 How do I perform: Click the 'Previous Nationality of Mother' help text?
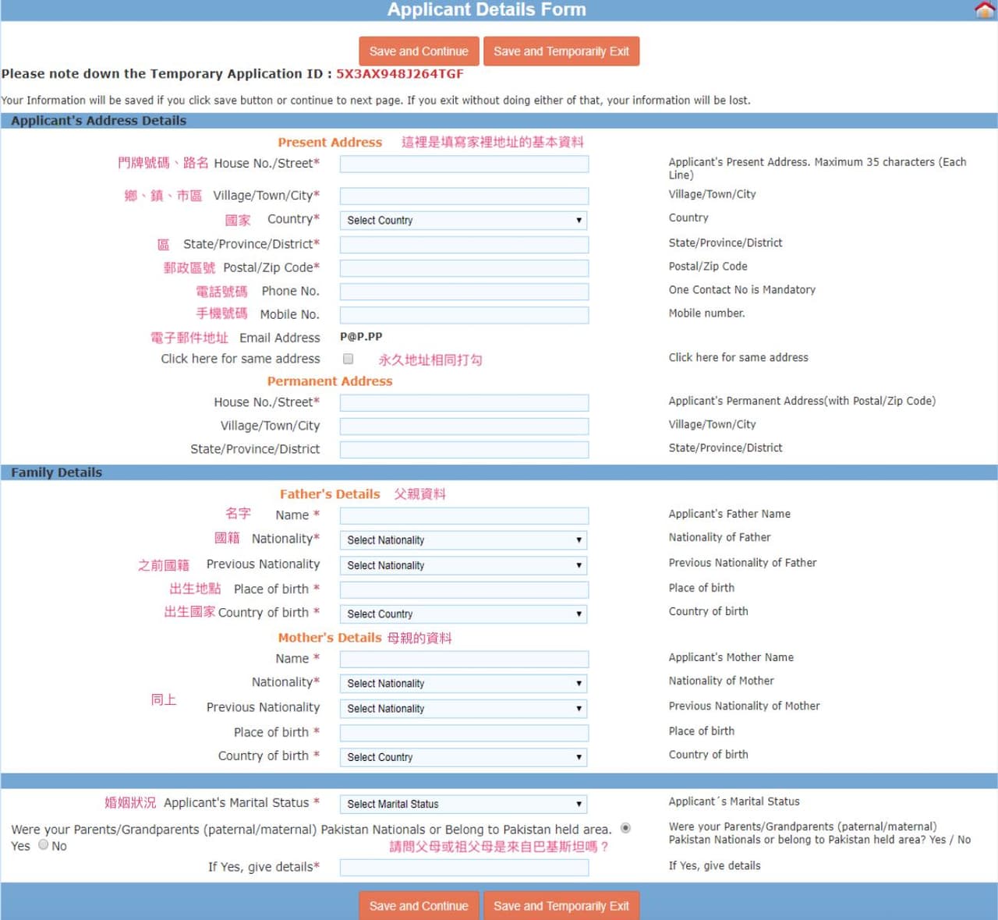[x=744, y=706]
